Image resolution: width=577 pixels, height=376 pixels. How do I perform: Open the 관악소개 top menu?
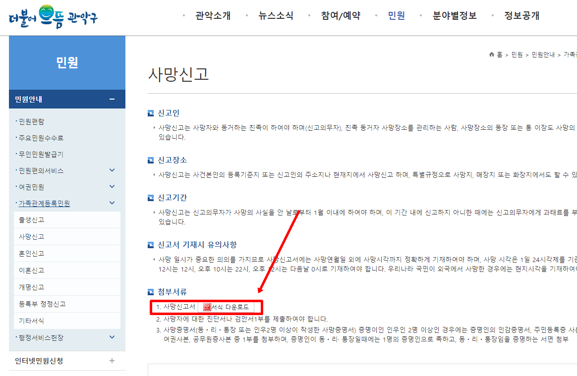point(213,15)
